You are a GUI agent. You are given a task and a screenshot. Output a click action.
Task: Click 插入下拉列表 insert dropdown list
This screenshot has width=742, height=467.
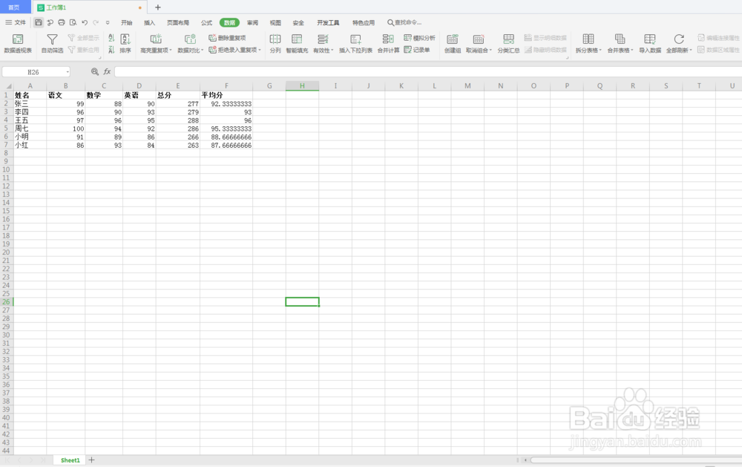coord(355,43)
